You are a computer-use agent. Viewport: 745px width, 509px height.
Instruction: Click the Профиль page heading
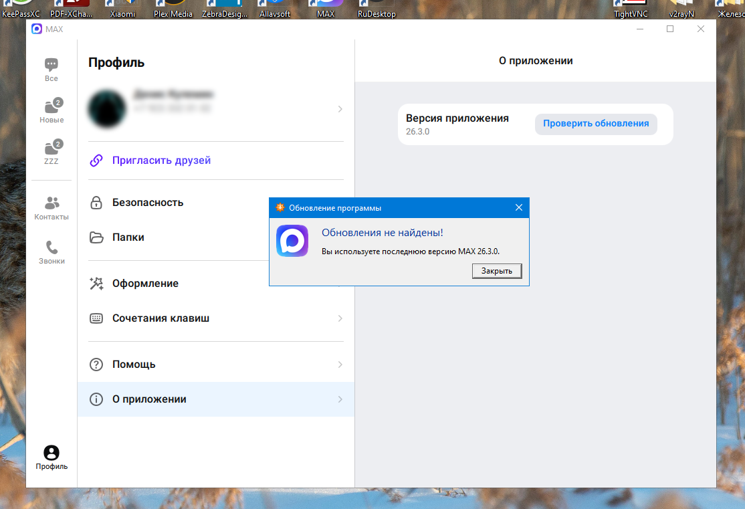(x=116, y=63)
